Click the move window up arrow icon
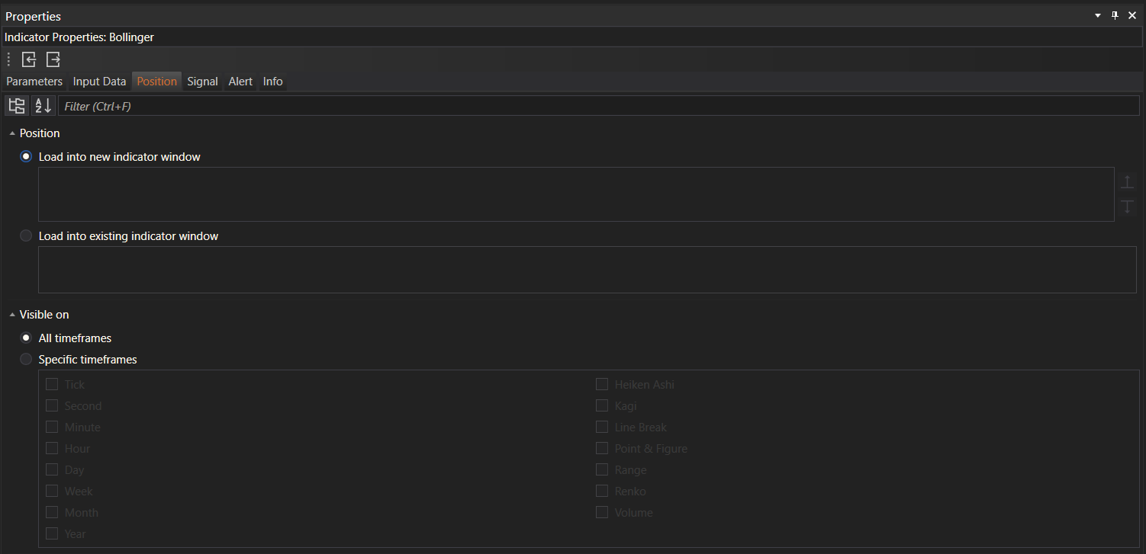This screenshot has width=1146, height=554. pyautogui.click(x=1127, y=182)
